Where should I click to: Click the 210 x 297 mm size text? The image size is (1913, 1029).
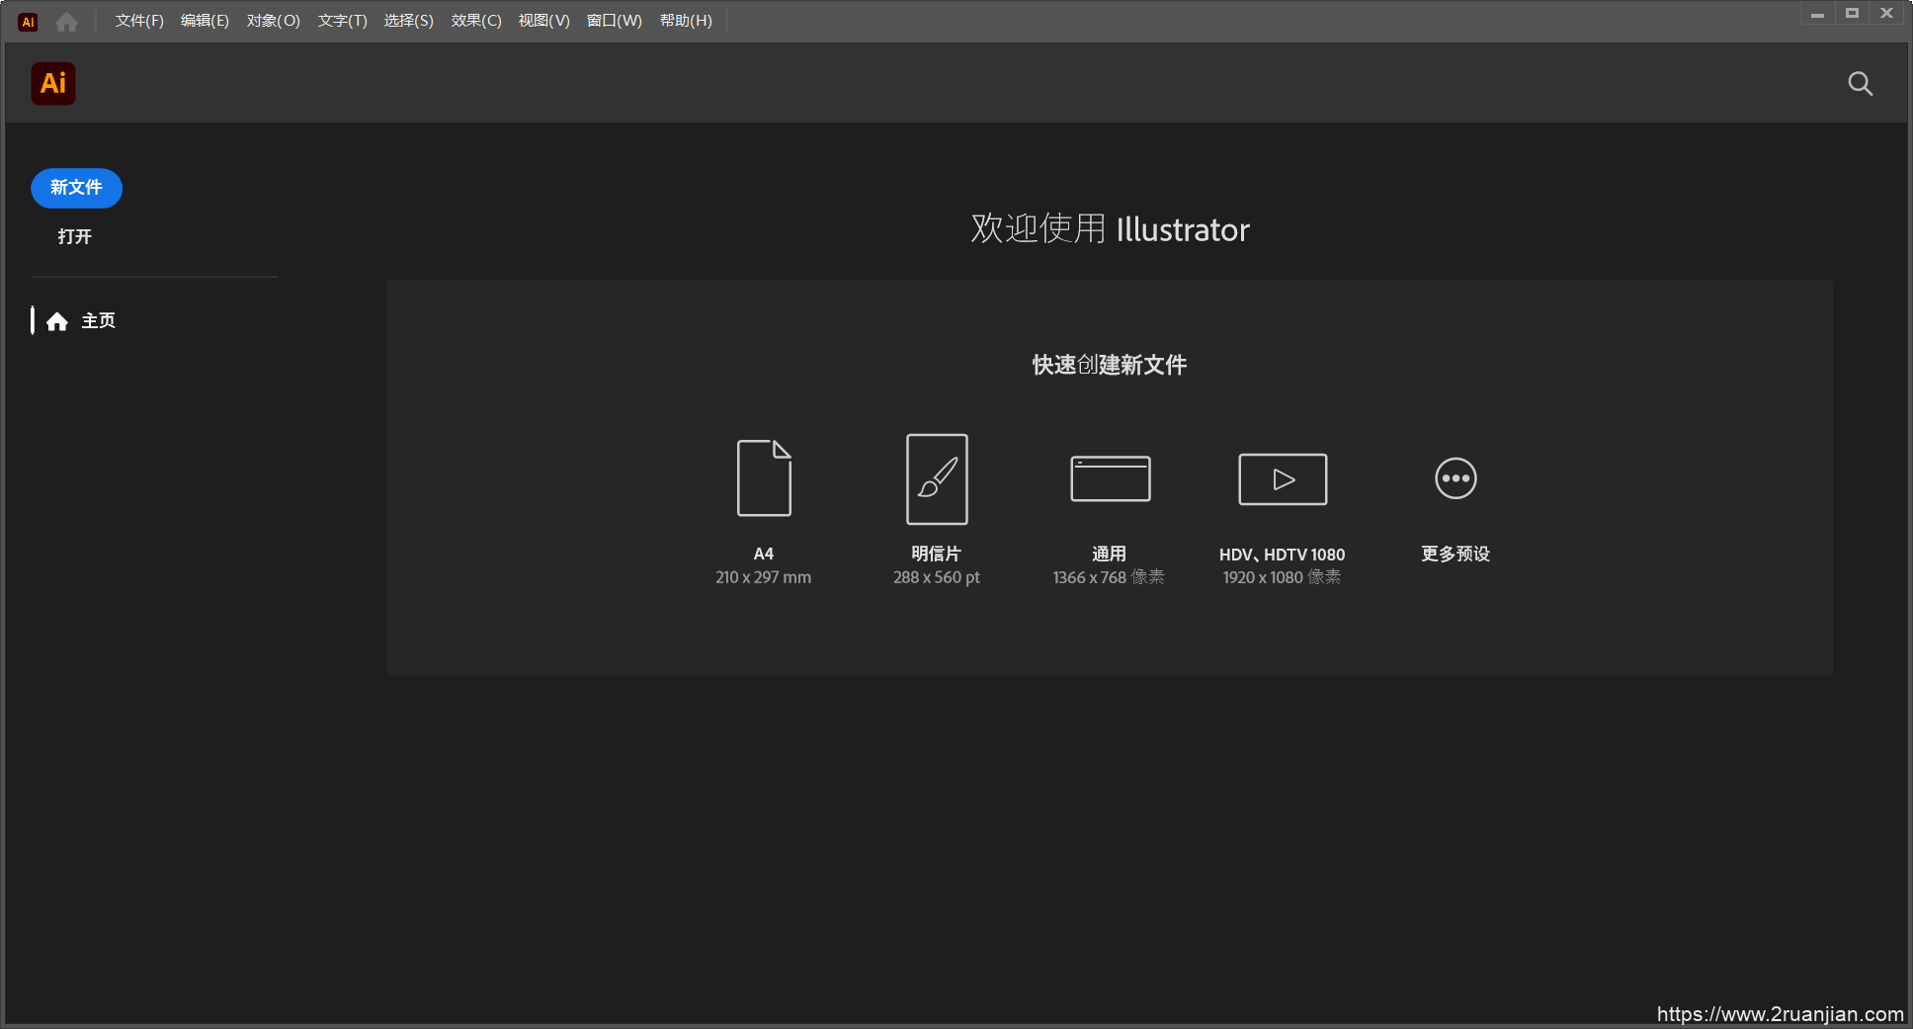(x=763, y=577)
